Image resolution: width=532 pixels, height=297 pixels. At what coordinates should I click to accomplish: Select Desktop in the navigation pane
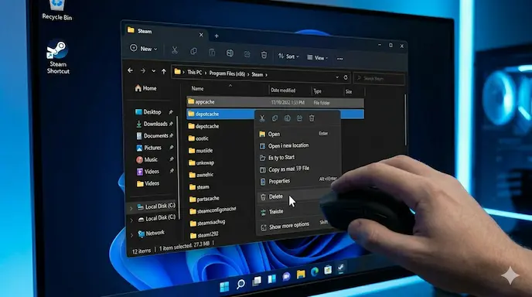coord(148,111)
